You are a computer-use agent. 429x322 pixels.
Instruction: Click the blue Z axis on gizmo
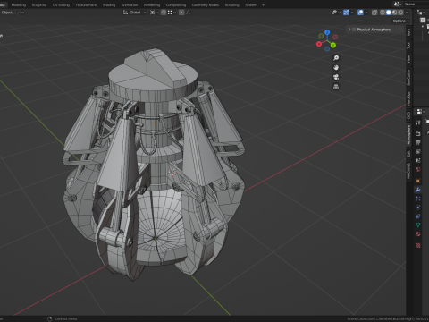327,32
